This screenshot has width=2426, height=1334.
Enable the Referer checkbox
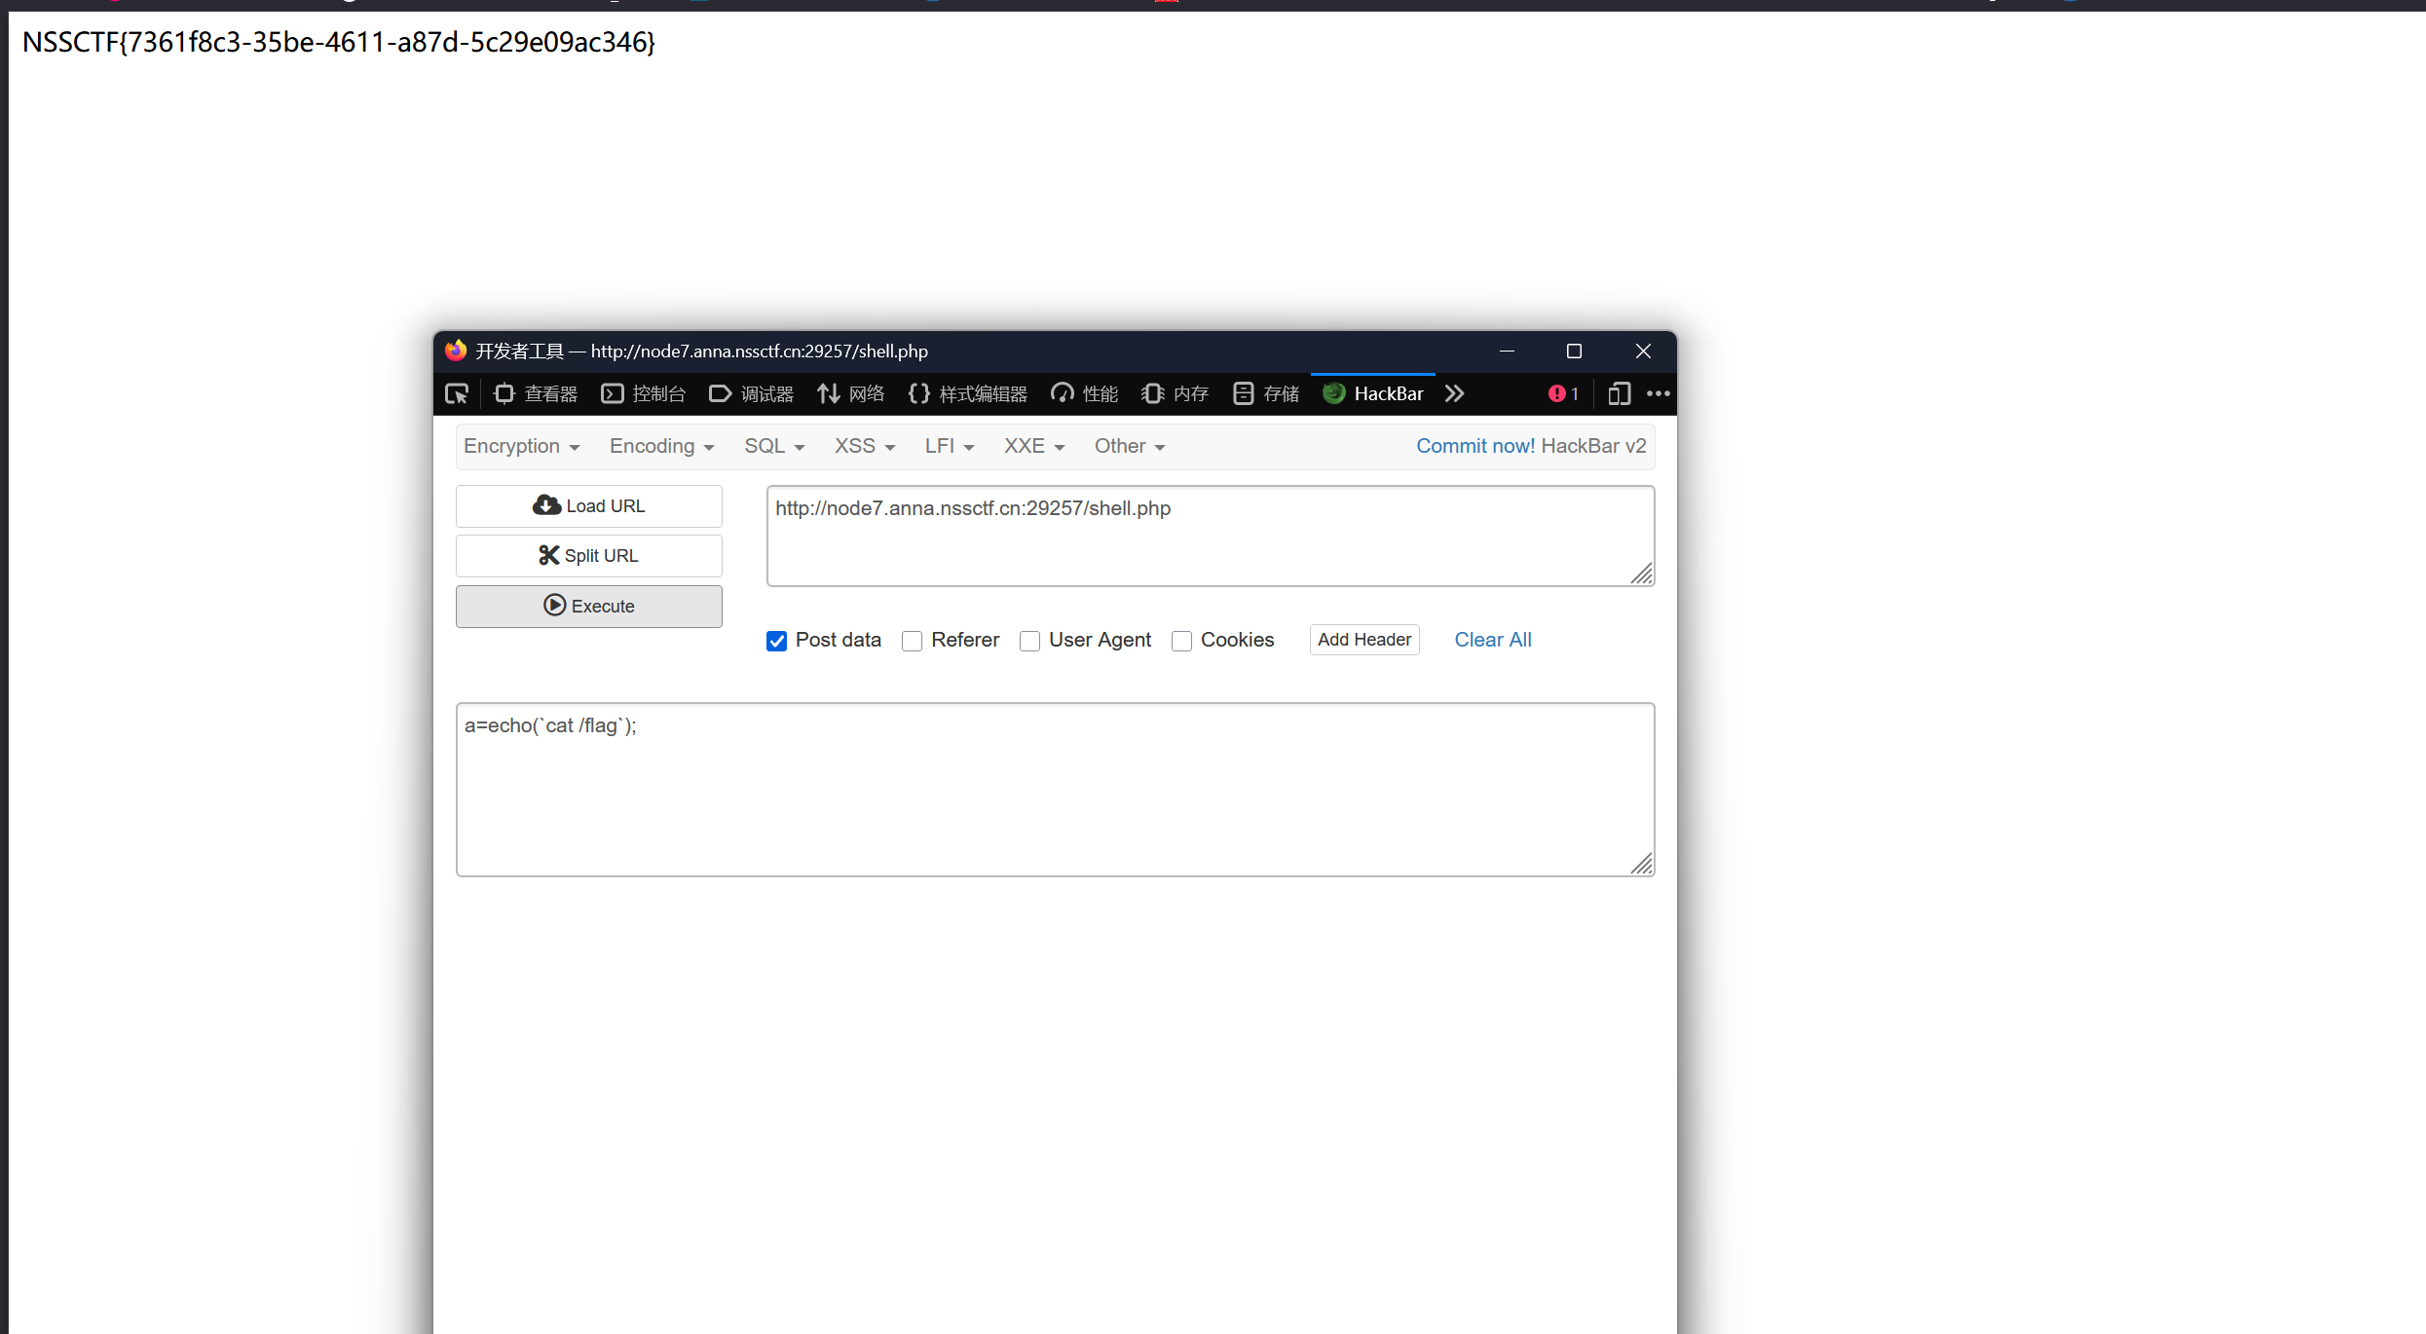[x=912, y=641]
